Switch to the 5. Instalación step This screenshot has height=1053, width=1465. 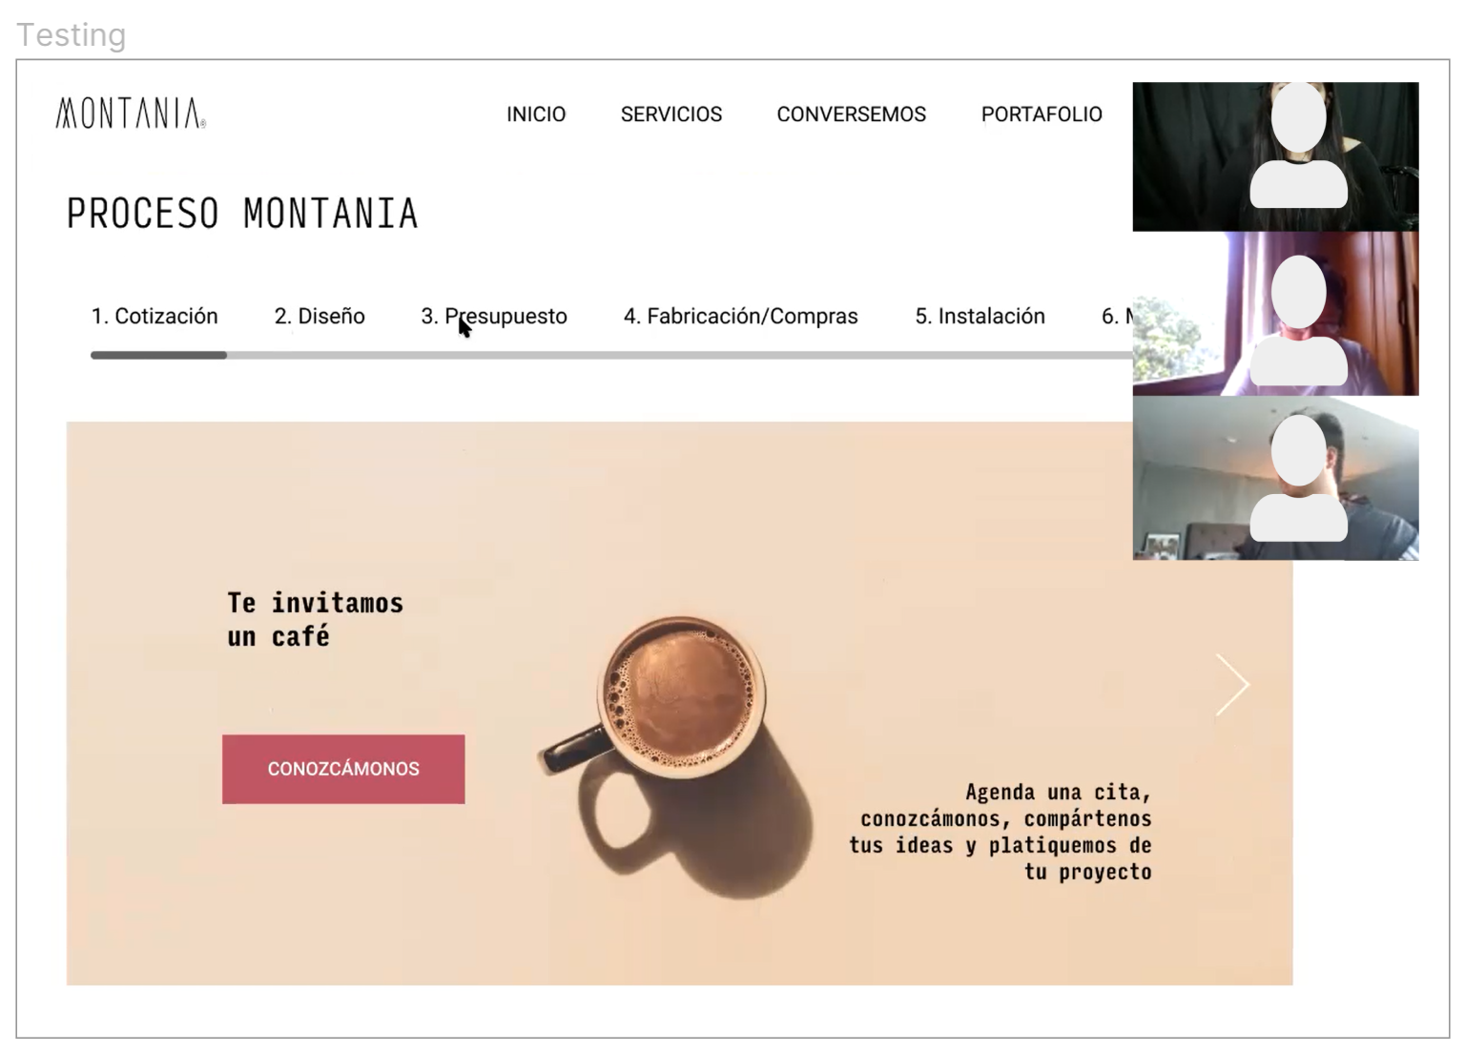pyautogui.click(x=980, y=317)
